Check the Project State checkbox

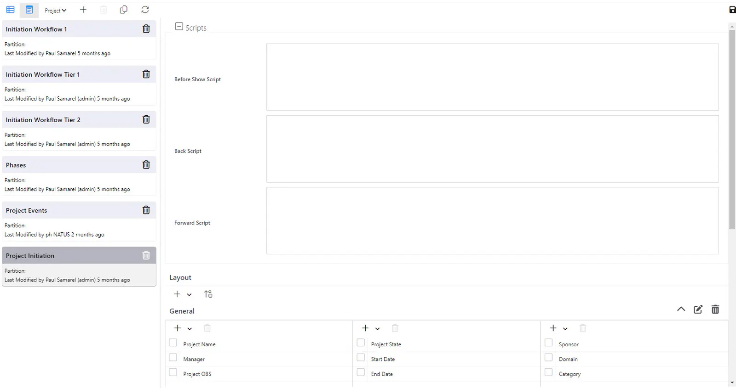pos(361,343)
